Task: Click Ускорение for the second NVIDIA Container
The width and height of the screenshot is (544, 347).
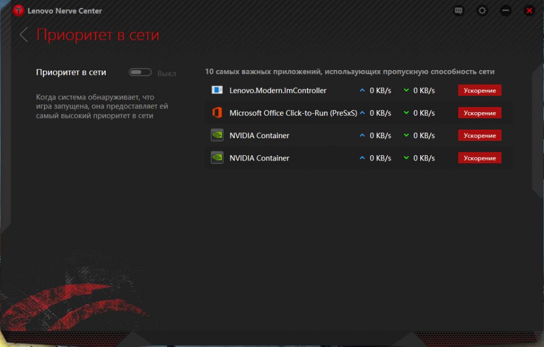Action: click(x=480, y=158)
